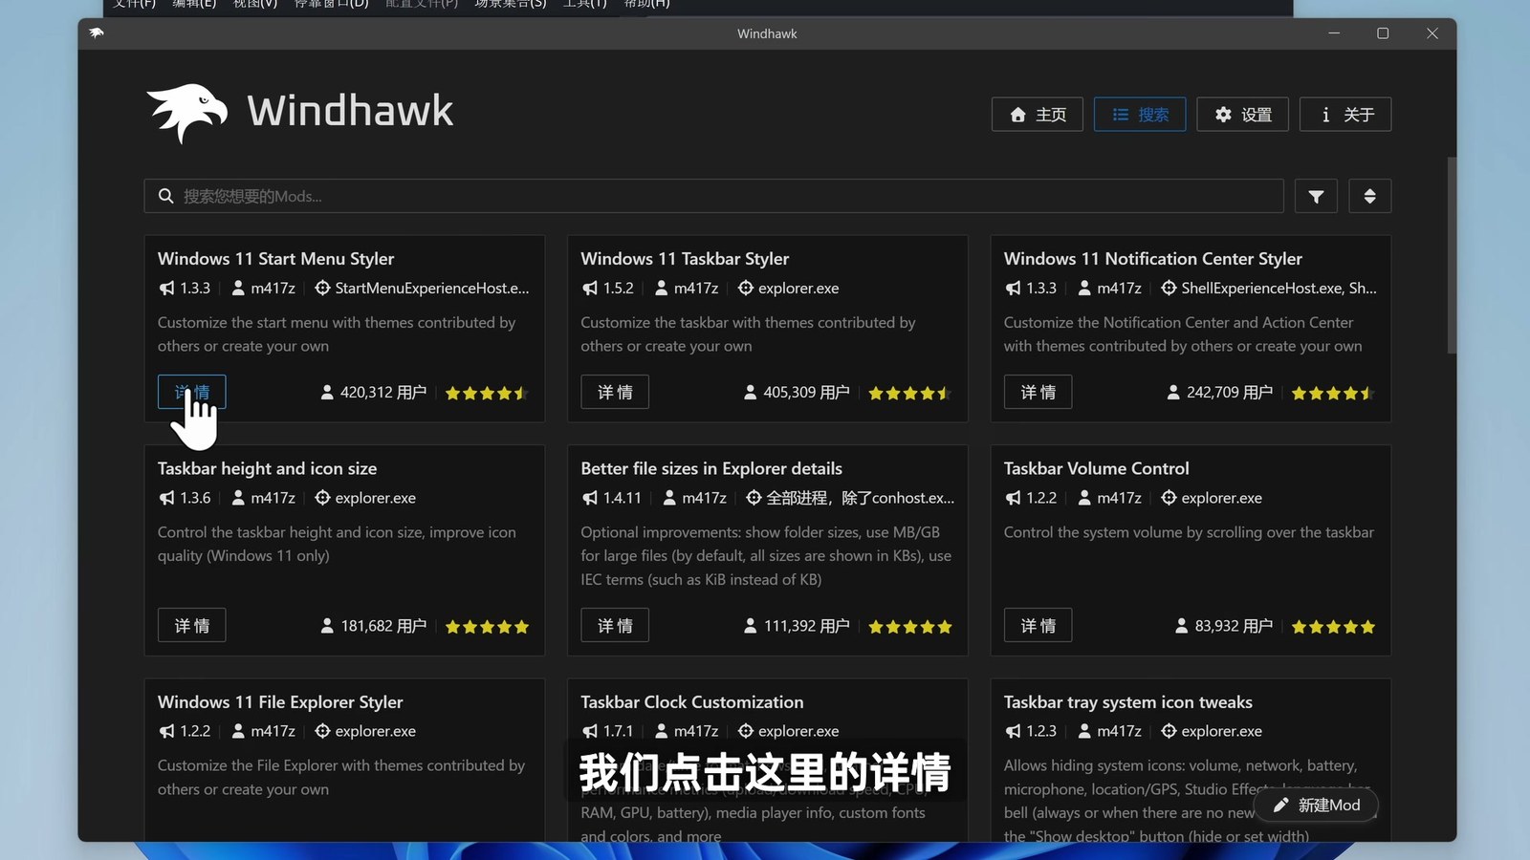Click version 1.4.11 of Better file sizes mod

pos(622,498)
